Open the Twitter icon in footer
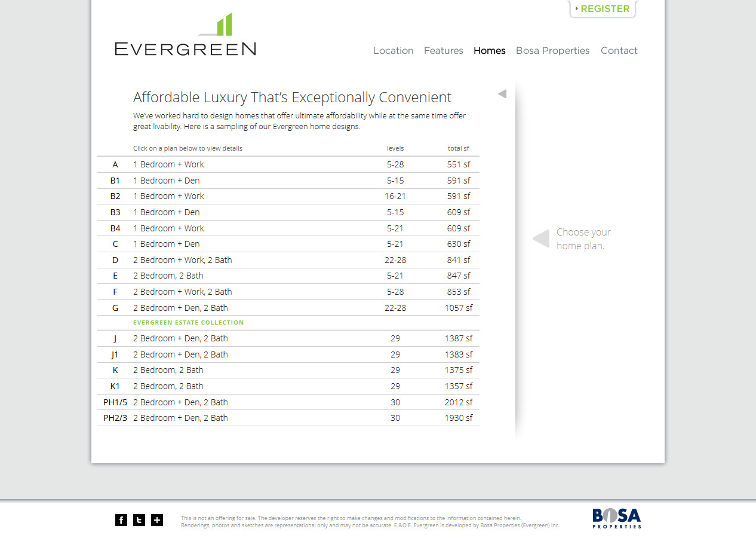 pyautogui.click(x=139, y=520)
